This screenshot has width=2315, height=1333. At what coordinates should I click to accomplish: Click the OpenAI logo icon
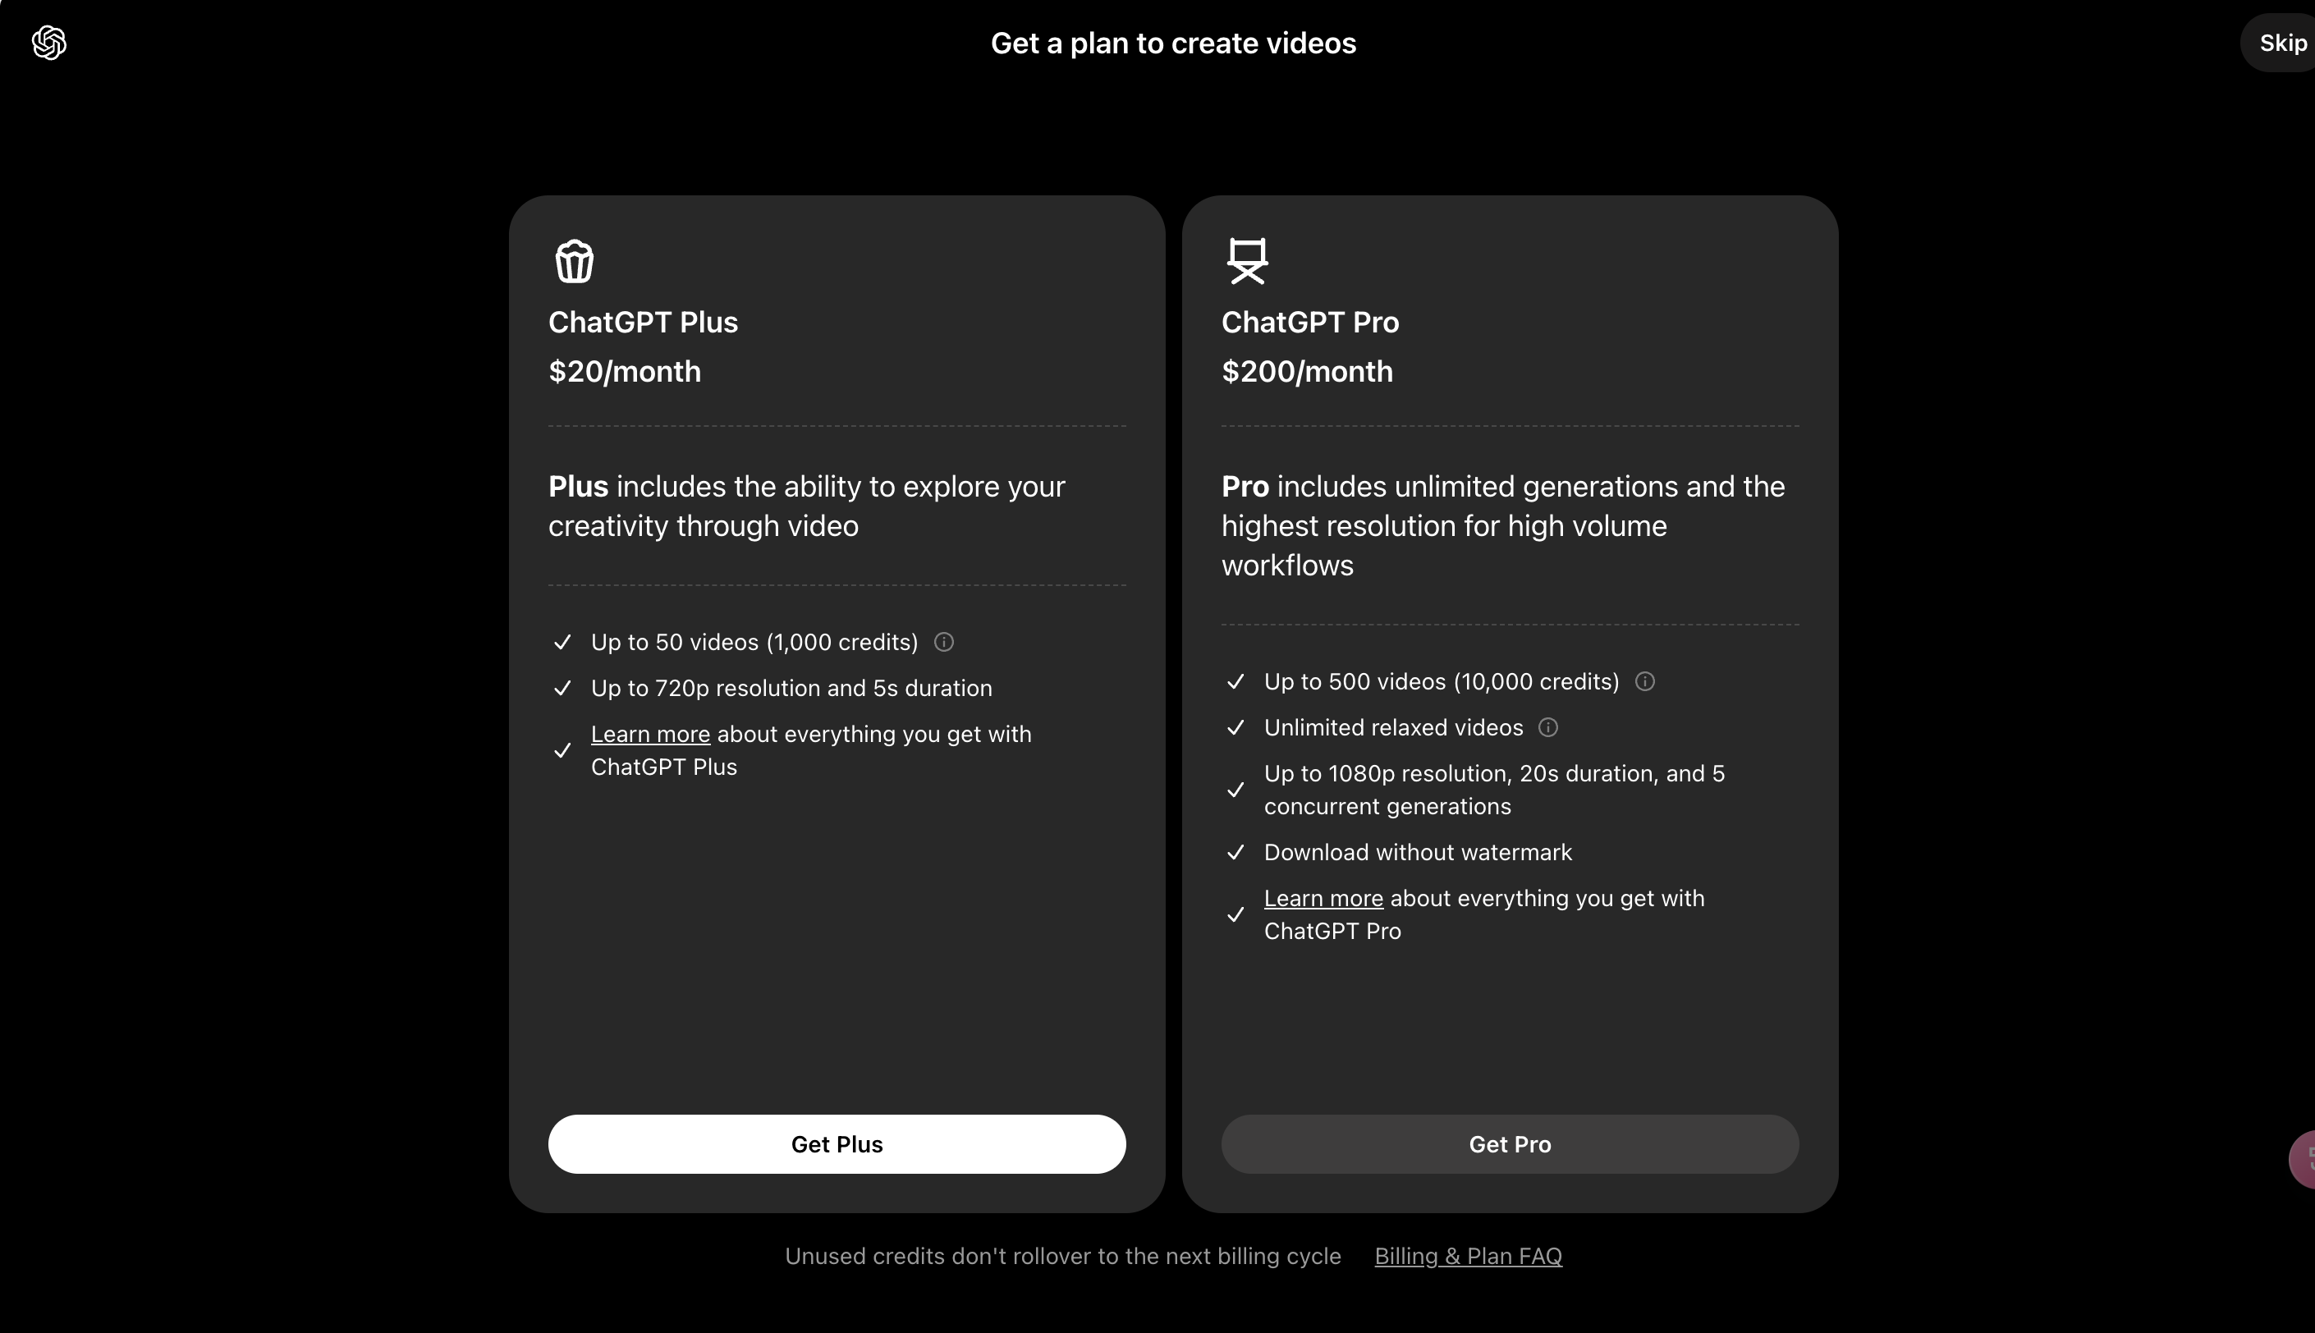click(x=49, y=43)
